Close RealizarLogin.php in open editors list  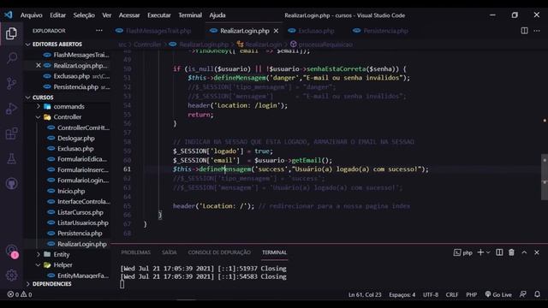pos(39,65)
